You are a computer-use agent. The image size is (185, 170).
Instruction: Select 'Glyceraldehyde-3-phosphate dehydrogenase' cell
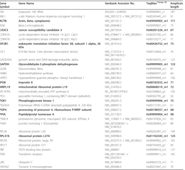[x=48, y=64]
